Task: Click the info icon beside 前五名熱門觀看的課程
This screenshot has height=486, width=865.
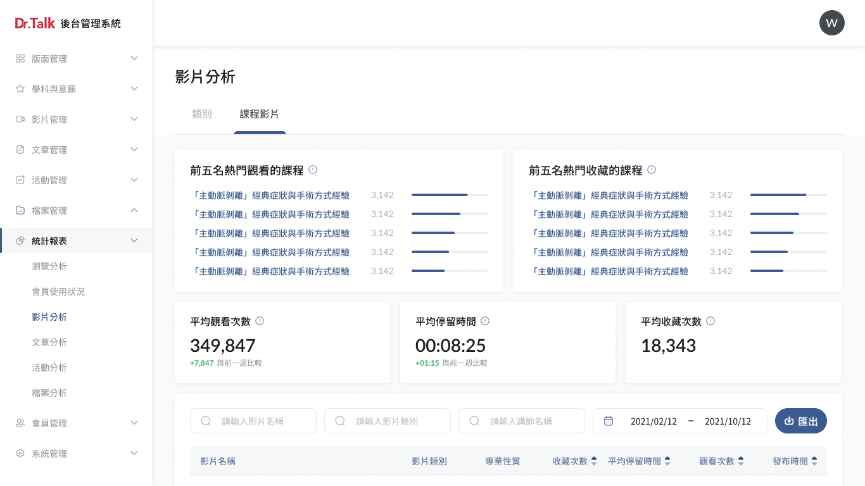Action: tap(313, 170)
